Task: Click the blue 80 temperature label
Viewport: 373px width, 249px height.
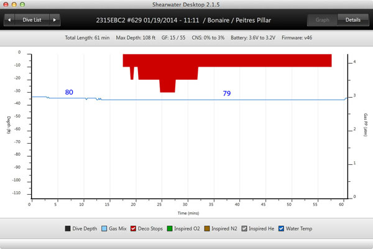Action: 69,92
